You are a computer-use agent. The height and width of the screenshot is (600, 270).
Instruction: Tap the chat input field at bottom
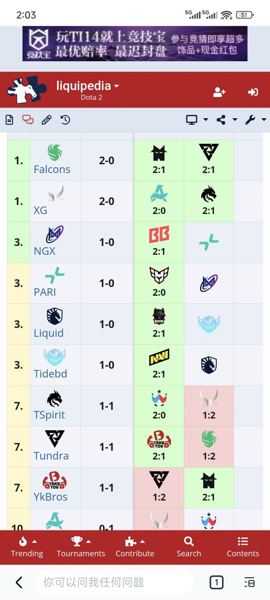pos(114,582)
